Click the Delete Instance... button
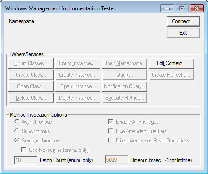208x174 pixels. click(78, 98)
